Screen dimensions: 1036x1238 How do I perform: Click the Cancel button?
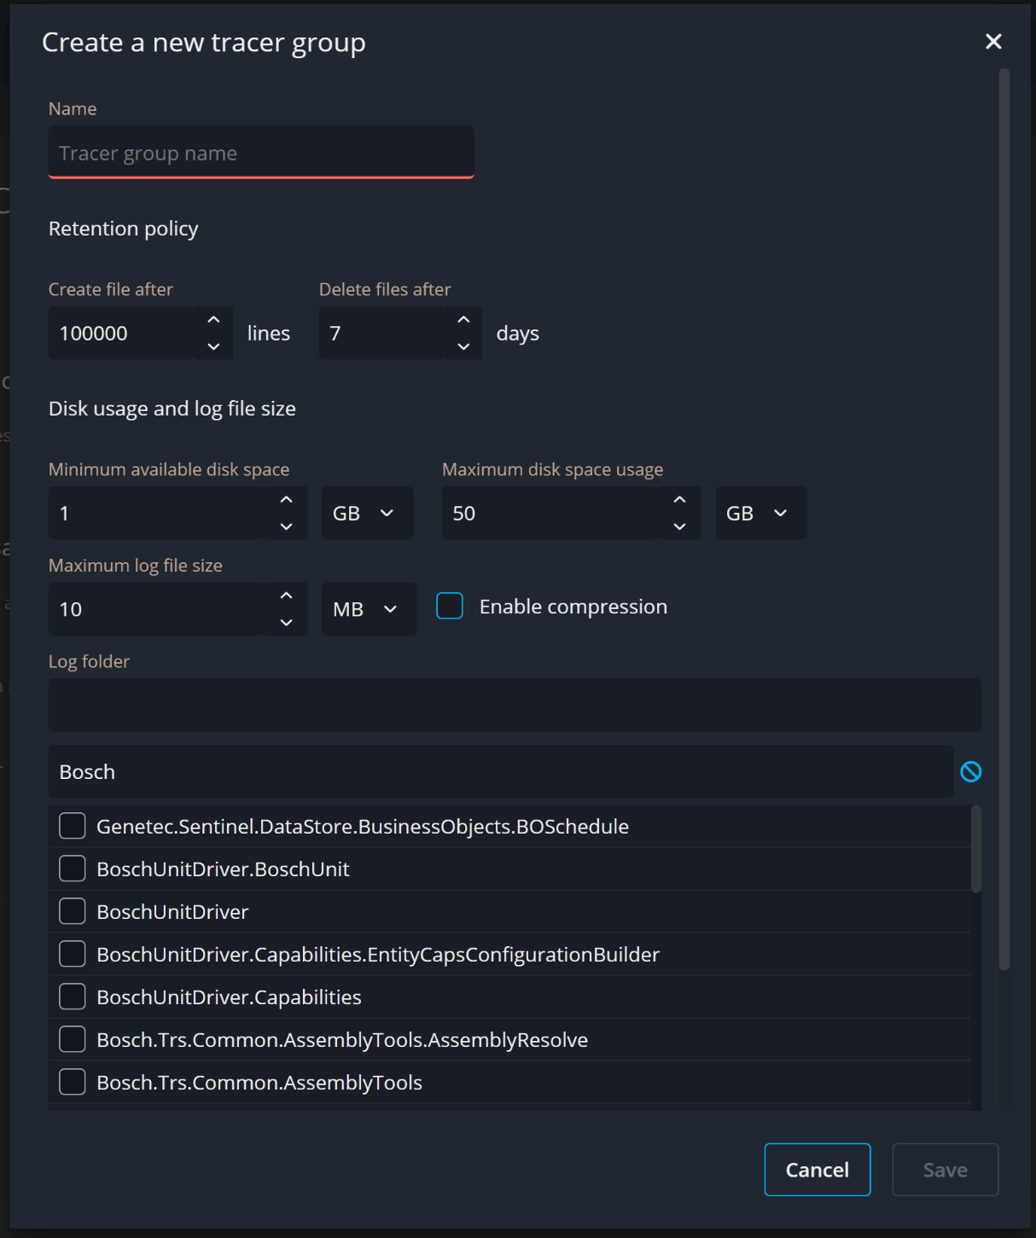(817, 1170)
